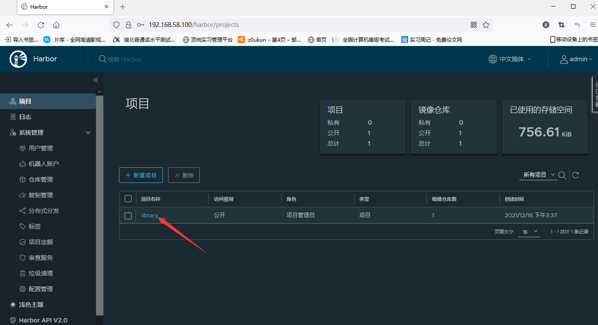This screenshot has width=598, height=325.
Task: Click the undo arrow toolbar icon
Action: point(577,25)
